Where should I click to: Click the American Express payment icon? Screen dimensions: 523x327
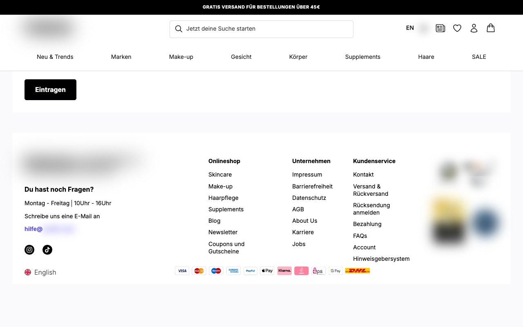[233, 271]
